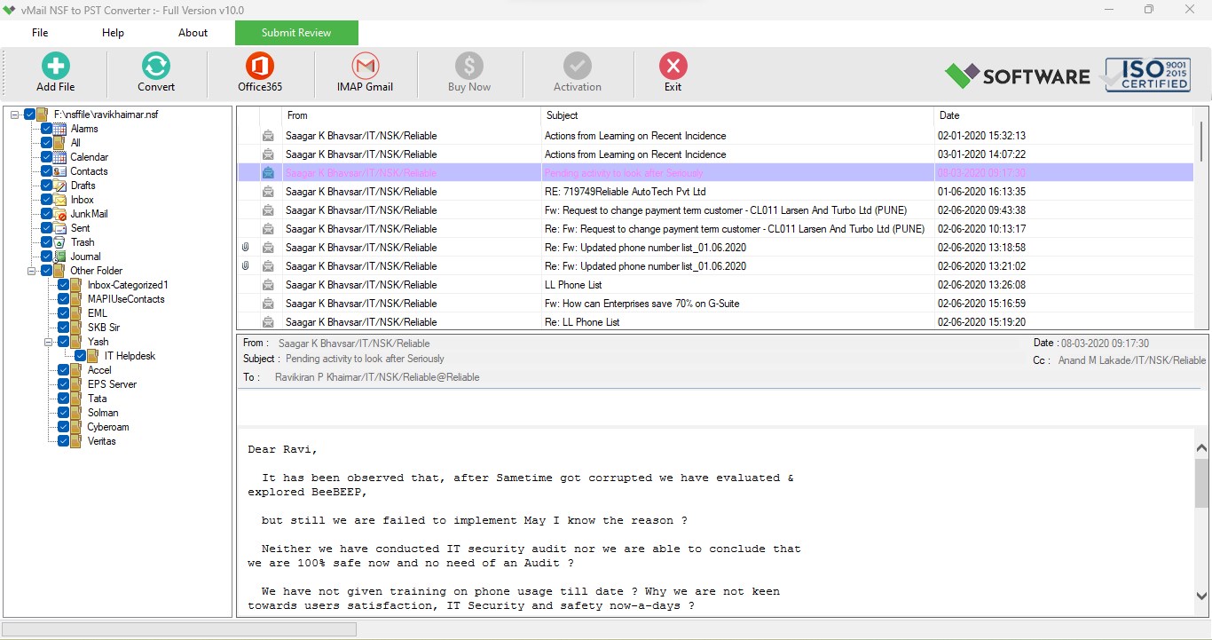
Task: Select the Trash folder icon
Action: click(60, 242)
